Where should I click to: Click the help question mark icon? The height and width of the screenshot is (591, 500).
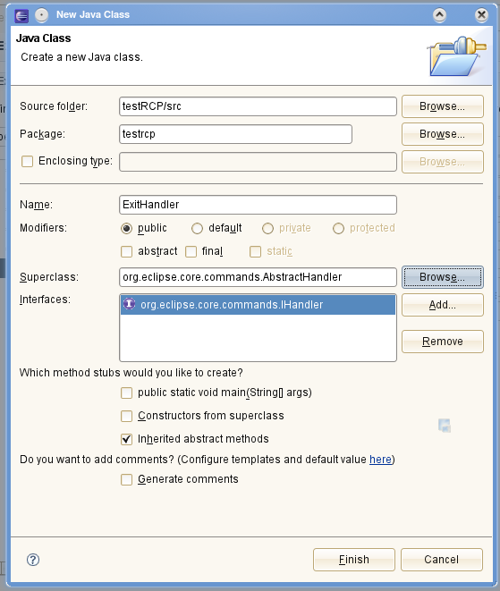[x=33, y=560]
